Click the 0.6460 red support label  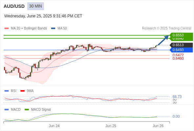point(178,58)
